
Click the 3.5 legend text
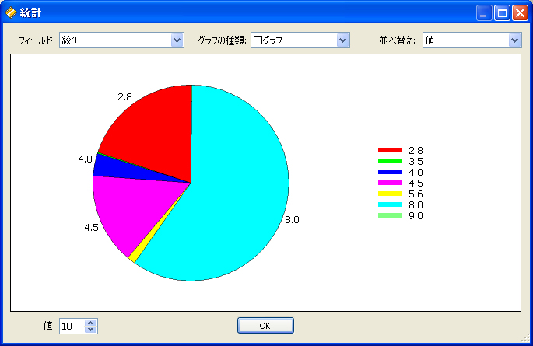click(x=416, y=161)
